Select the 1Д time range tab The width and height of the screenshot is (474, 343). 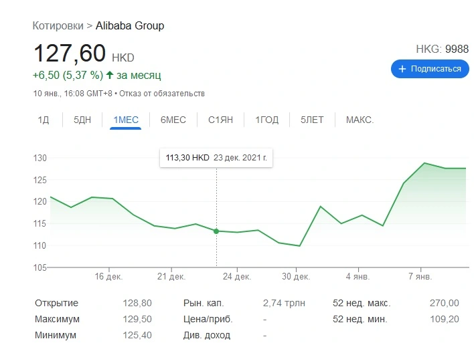click(44, 120)
